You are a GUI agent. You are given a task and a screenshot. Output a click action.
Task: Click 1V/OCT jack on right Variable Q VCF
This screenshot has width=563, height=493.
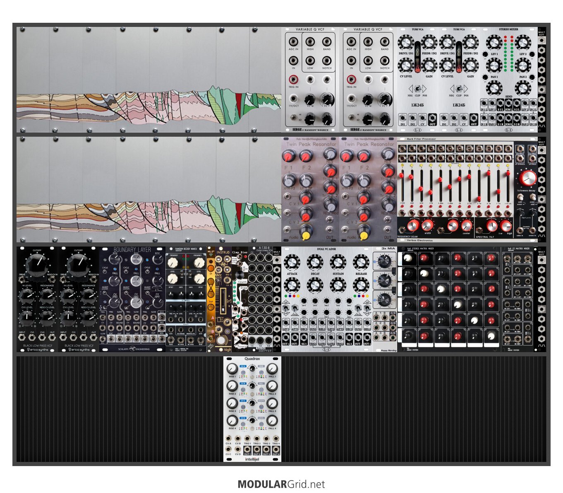pyautogui.click(x=351, y=99)
